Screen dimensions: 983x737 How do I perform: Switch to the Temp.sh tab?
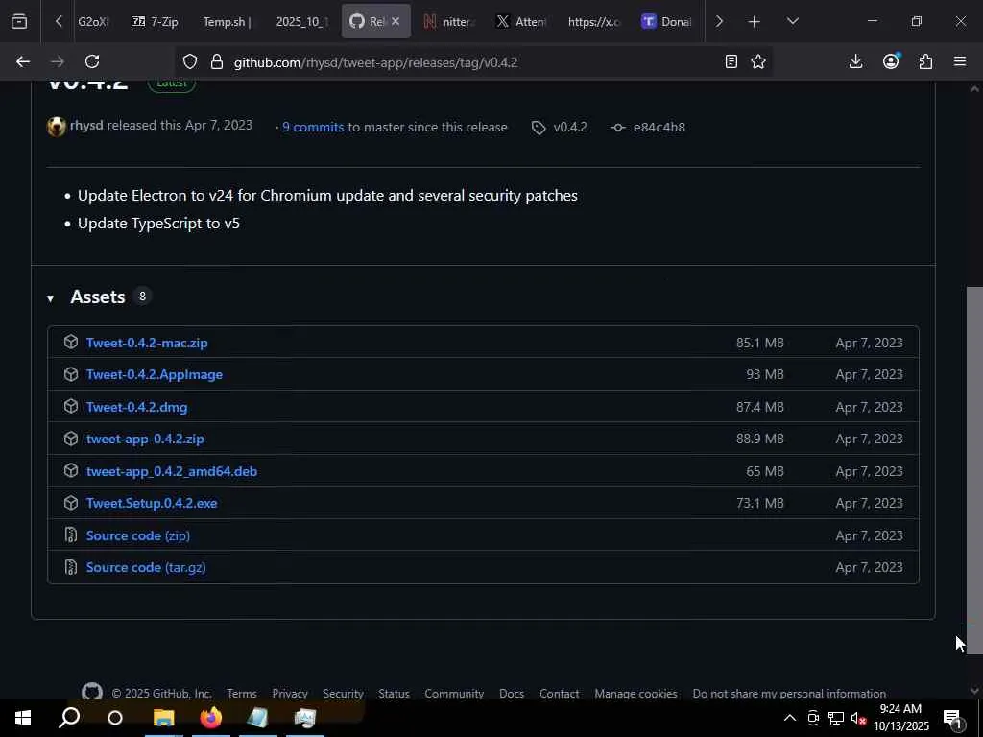[227, 21]
